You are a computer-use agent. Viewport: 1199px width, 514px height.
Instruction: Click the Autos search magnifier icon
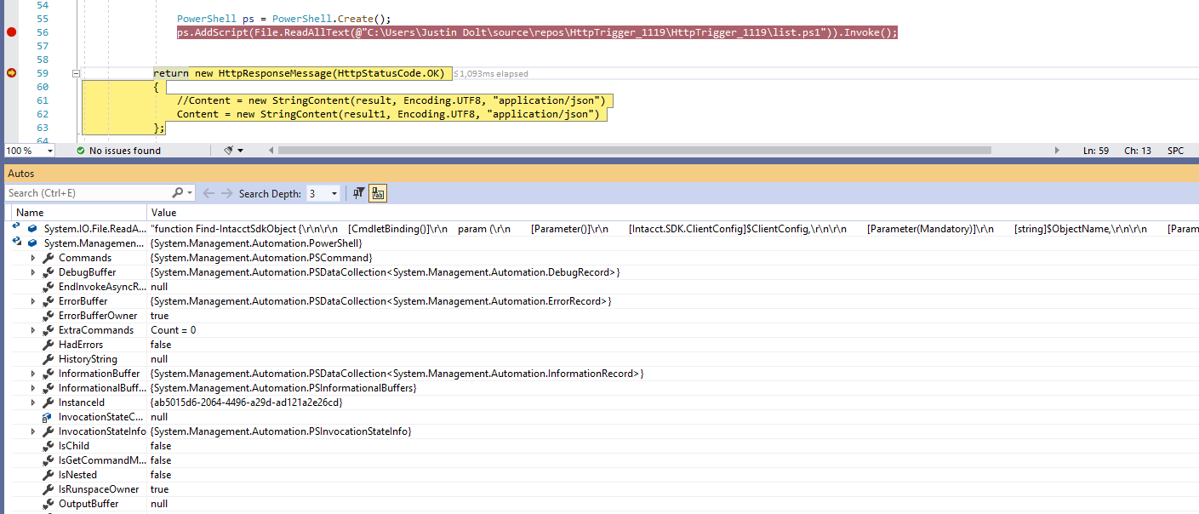[178, 193]
